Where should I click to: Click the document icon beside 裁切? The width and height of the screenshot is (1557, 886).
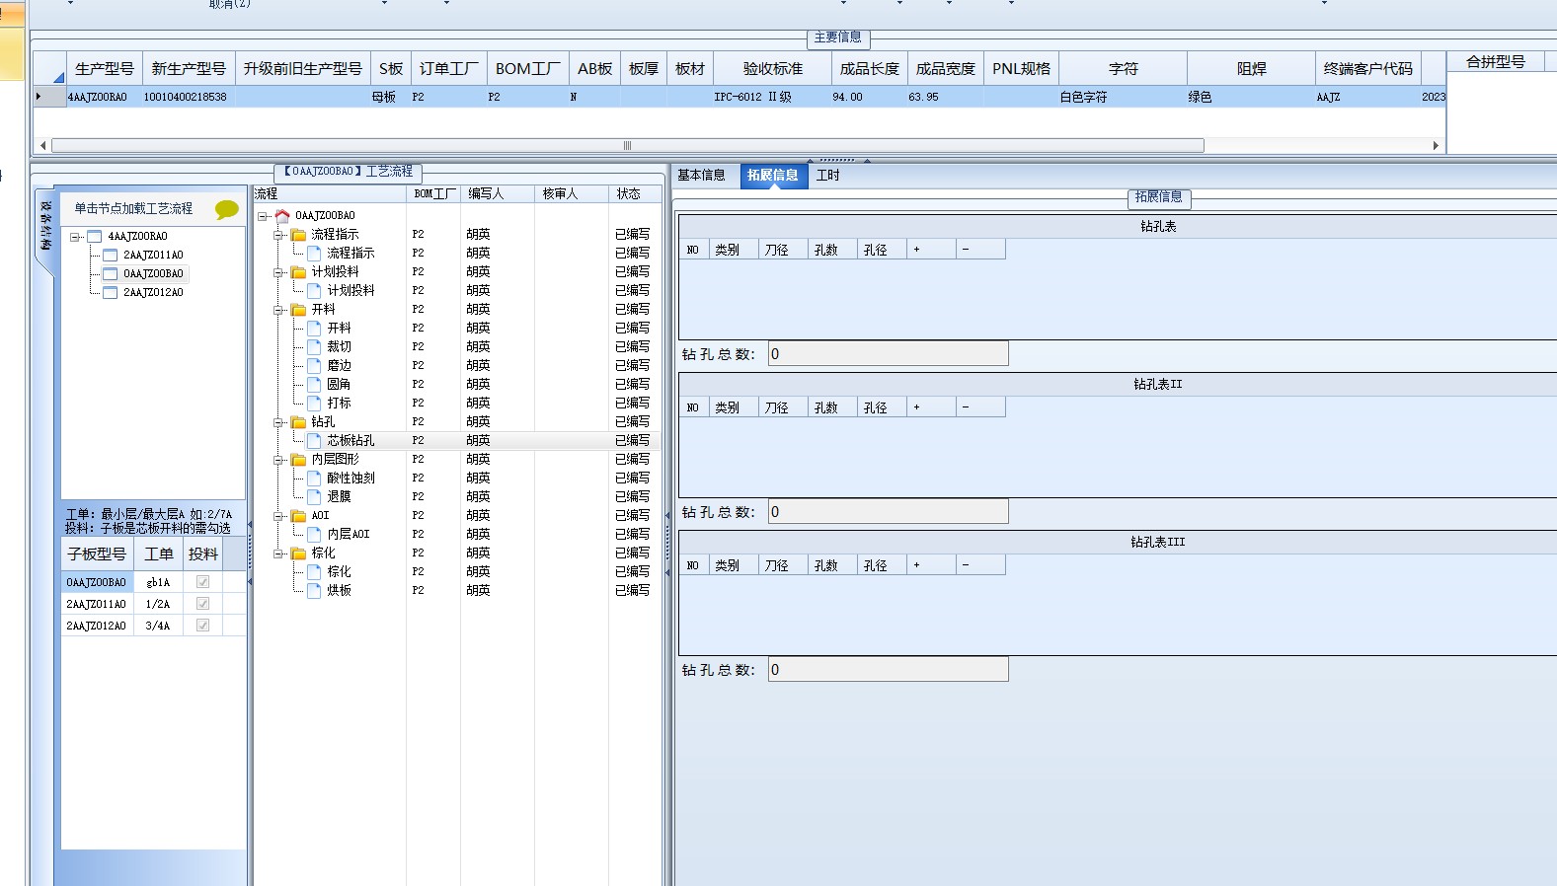tap(314, 346)
